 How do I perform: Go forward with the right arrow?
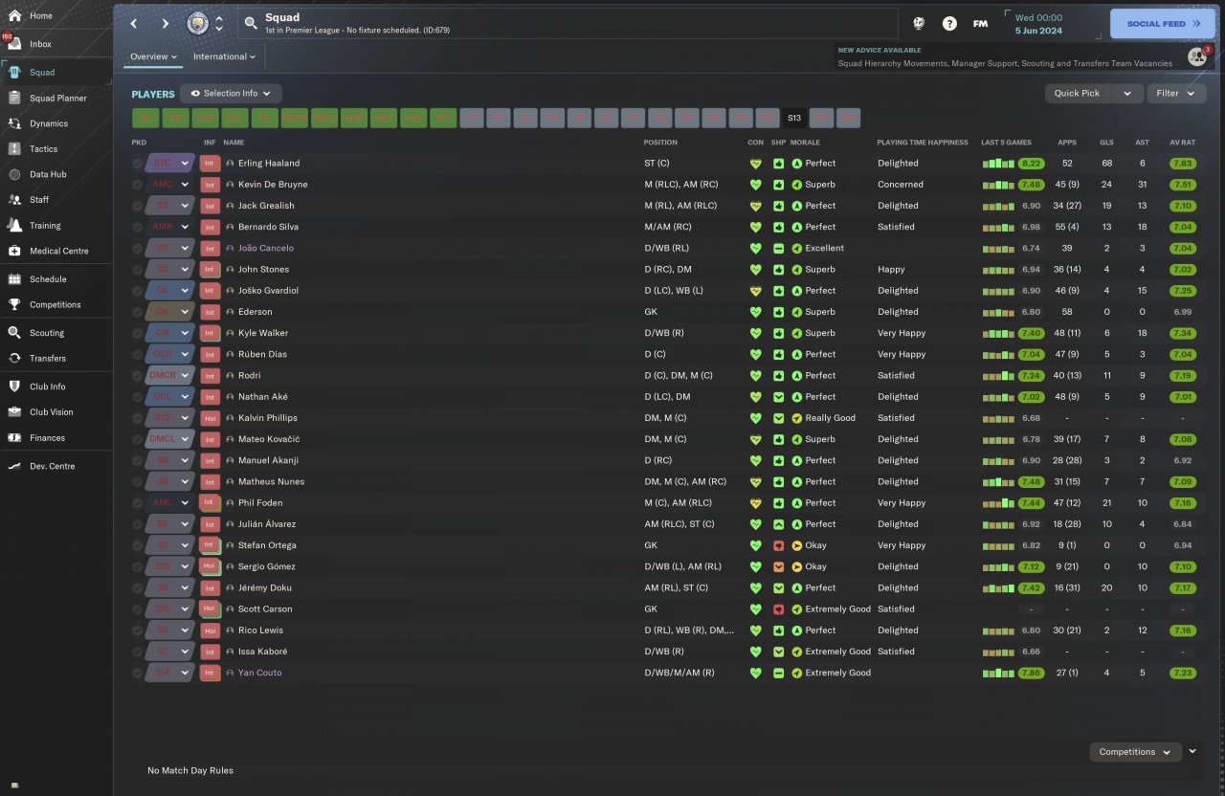click(x=165, y=23)
